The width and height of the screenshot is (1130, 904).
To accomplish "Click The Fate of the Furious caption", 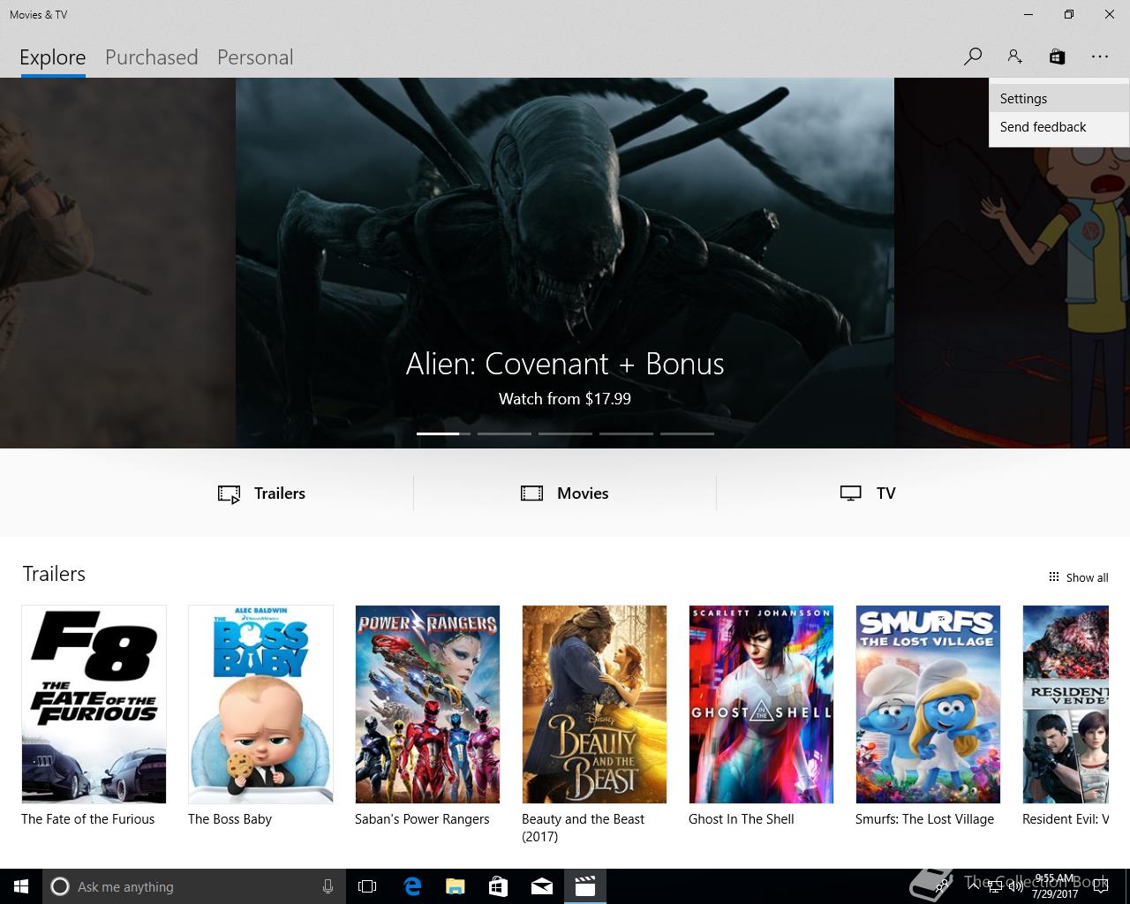I will 88,819.
